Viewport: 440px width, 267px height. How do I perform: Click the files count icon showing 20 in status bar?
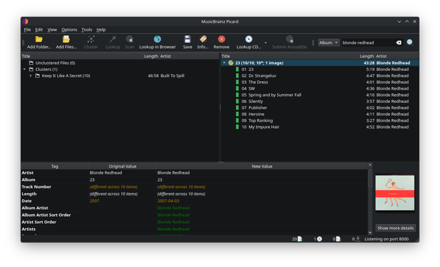(x=300, y=239)
